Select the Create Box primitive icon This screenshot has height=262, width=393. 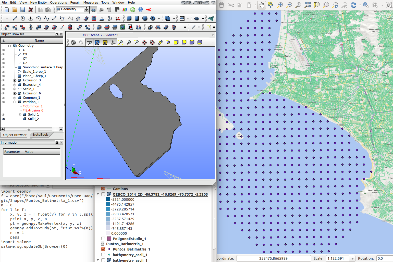pos(129,18)
